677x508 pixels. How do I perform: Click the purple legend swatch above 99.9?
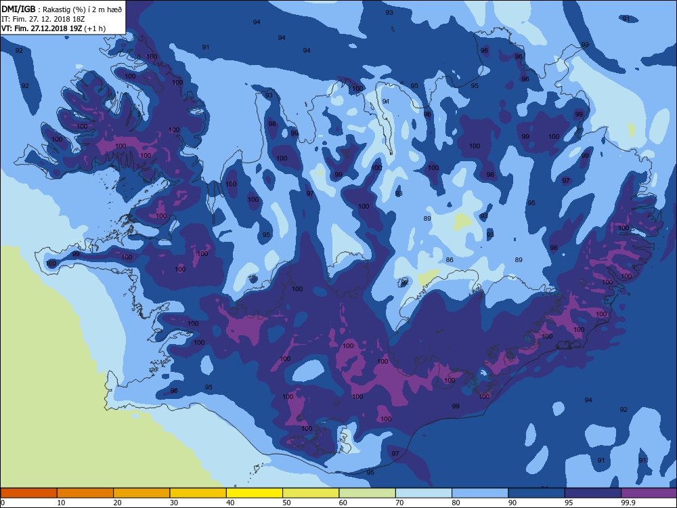pyautogui.click(x=649, y=493)
